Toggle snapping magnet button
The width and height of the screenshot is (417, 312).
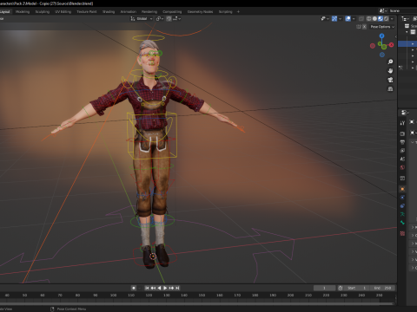pyautogui.click(x=169, y=19)
